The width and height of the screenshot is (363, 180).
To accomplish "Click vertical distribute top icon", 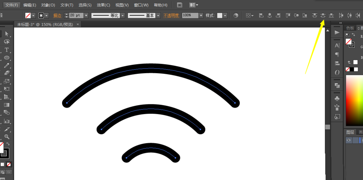I will coord(314,16).
